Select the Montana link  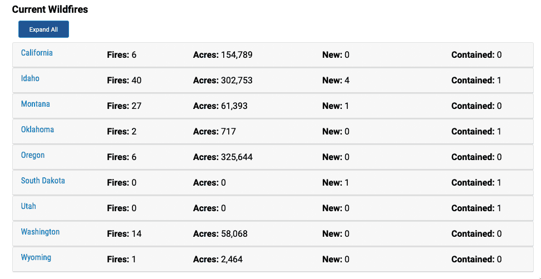(x=35, y=104)
